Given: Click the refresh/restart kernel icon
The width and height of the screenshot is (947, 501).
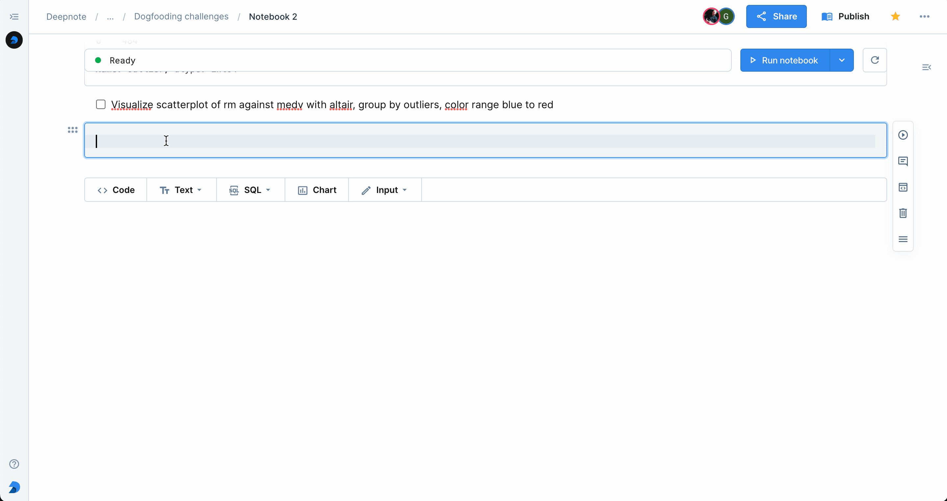Looking at the screenshot, I should point(874,60).
